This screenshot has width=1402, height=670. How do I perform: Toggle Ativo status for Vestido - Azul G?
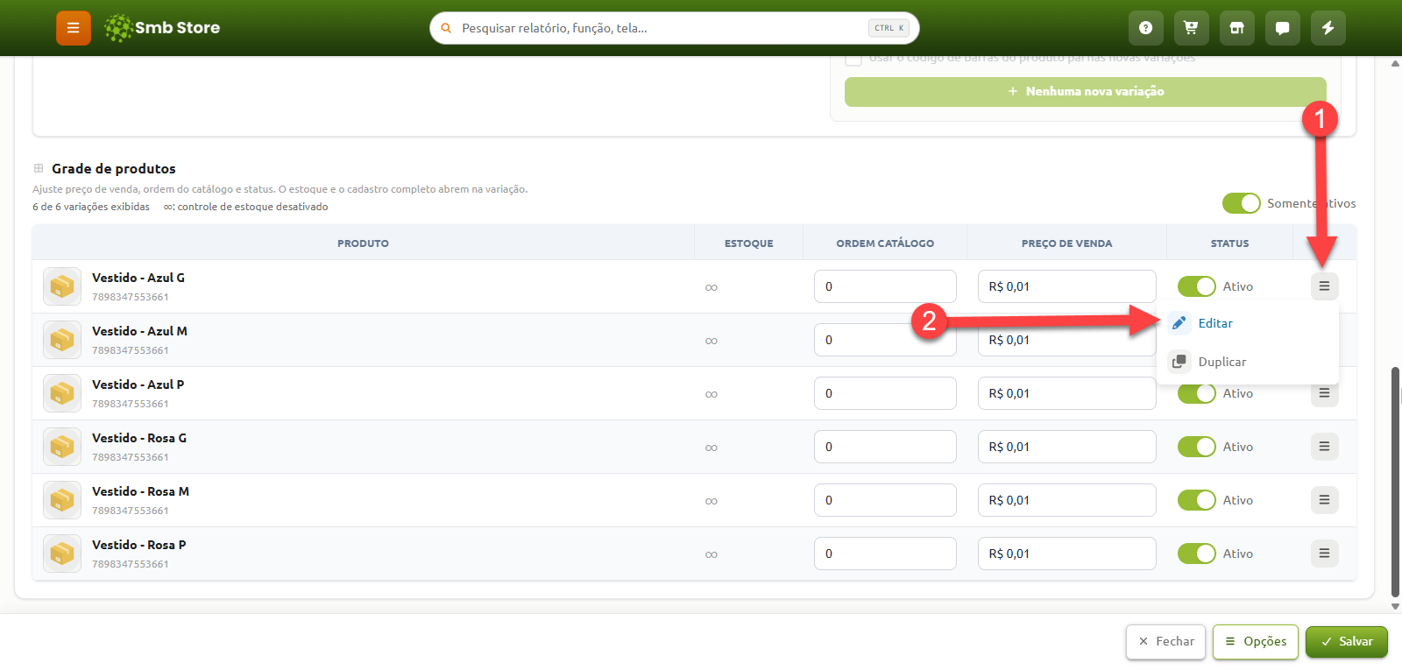(1196, 286)
